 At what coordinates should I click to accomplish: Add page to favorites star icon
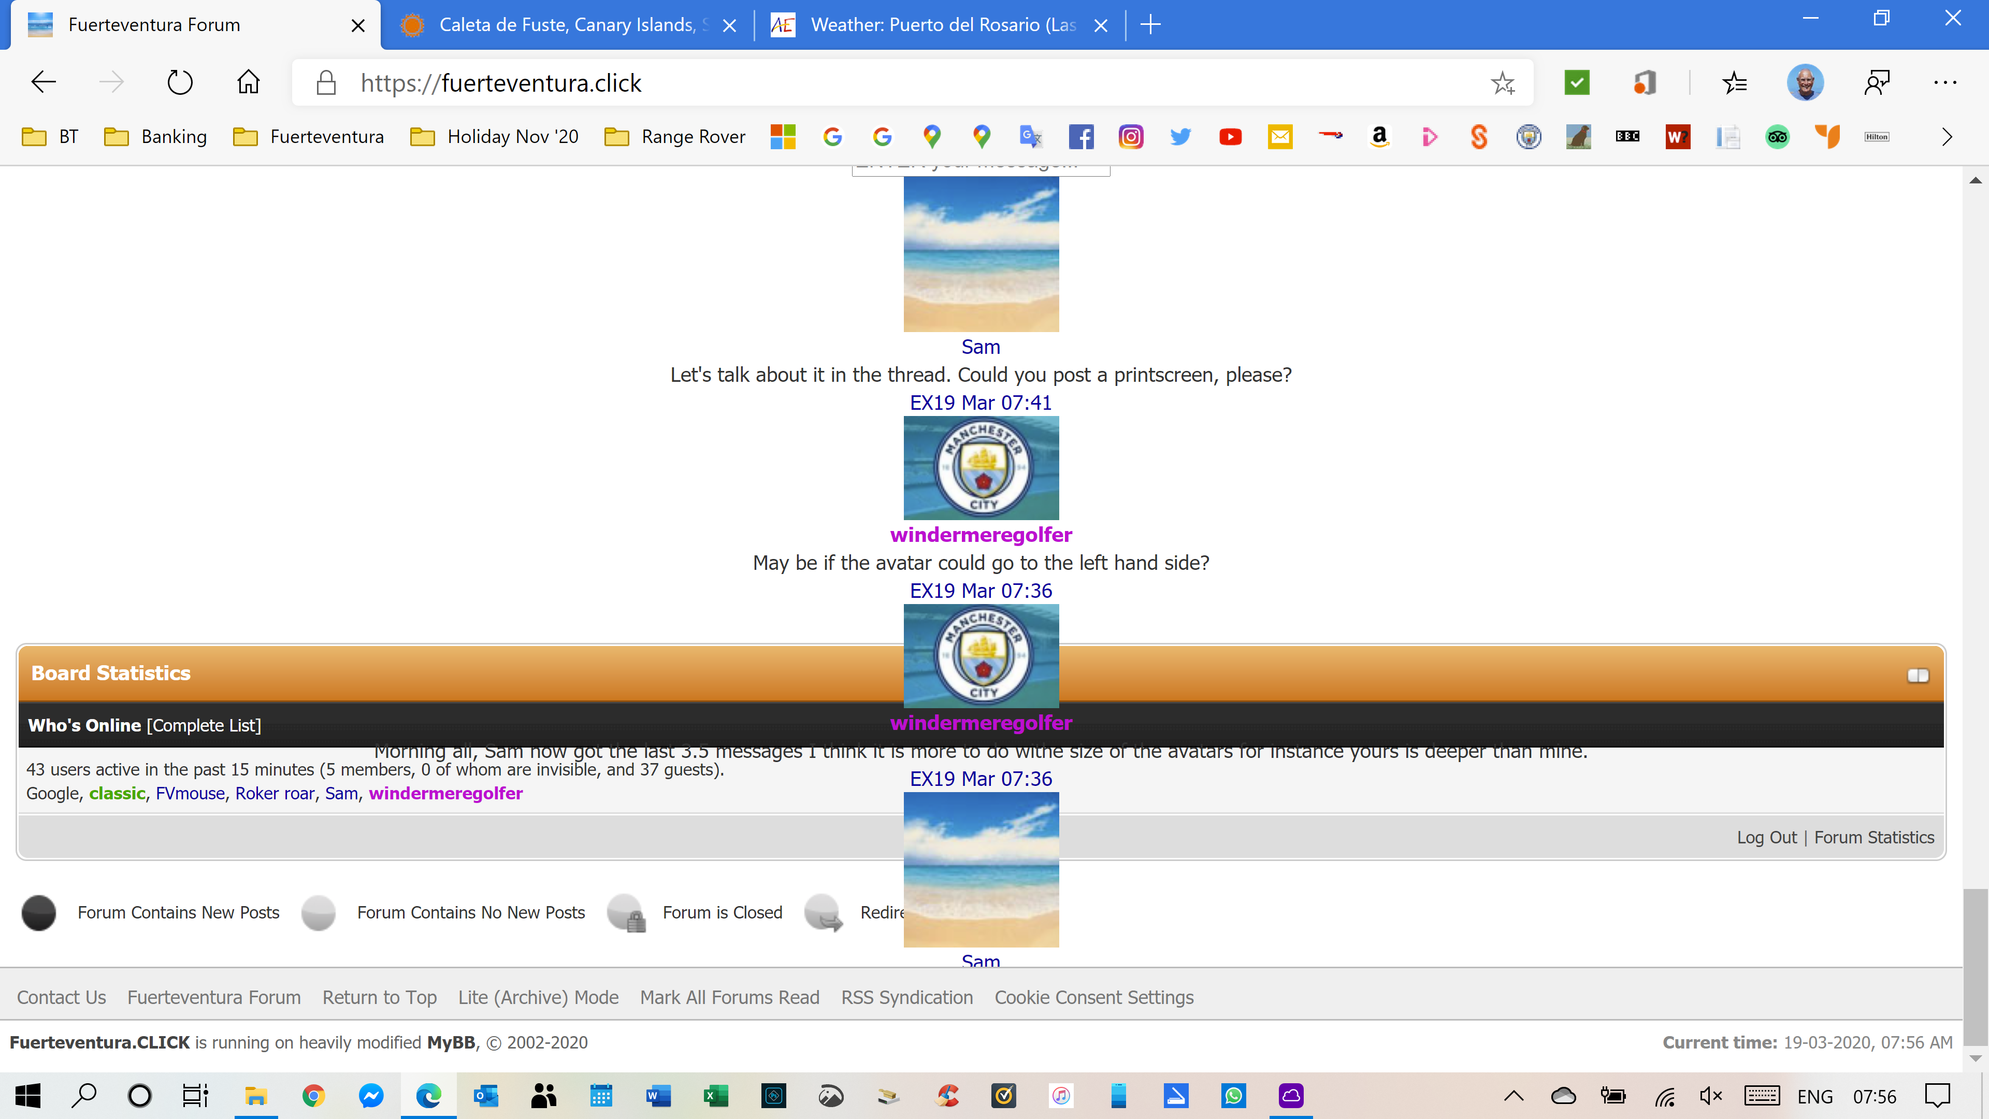tap(1502, 83)
